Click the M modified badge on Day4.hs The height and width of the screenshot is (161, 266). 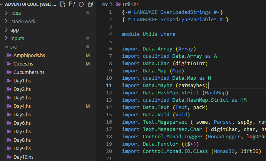coord(88,106)
